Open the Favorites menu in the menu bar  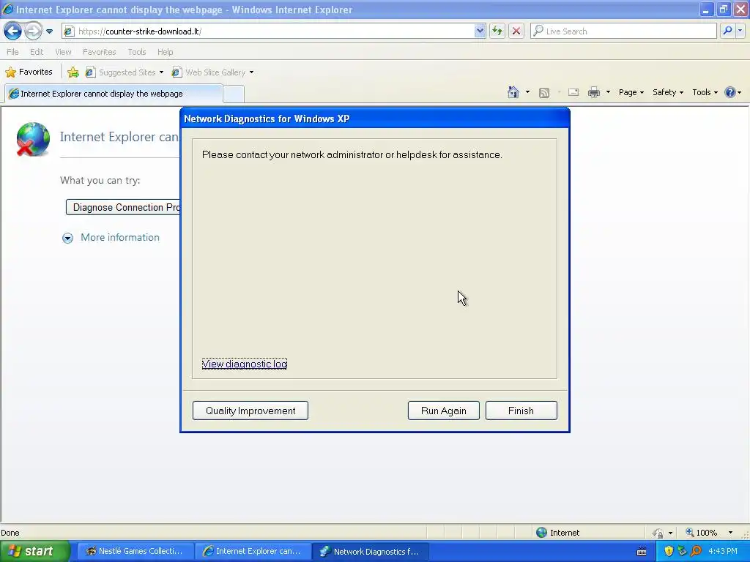99,52
